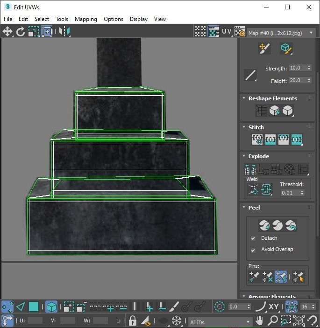The height and width of the screenshot is (328, 320).
Task: Open the Options menu
Action: coord(114,19)
